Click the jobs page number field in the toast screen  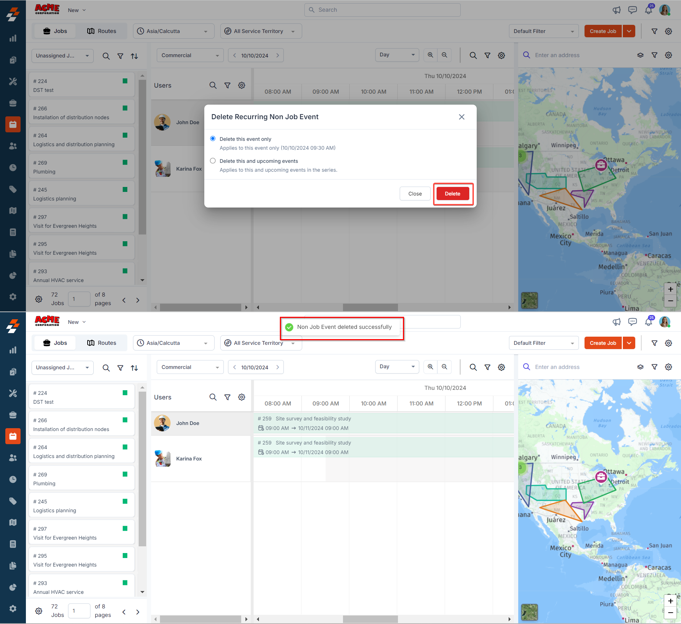[79, 611]
